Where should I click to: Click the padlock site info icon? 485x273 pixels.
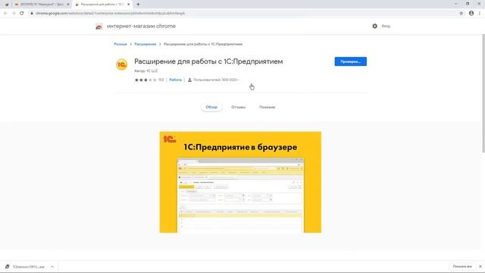pyautogui.click(x=32, y=14)
